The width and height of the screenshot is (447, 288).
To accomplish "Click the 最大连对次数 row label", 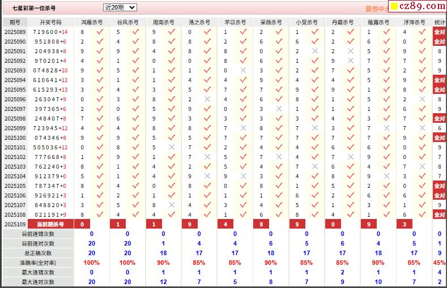I will pyautogui.click(x=38, y=282).
